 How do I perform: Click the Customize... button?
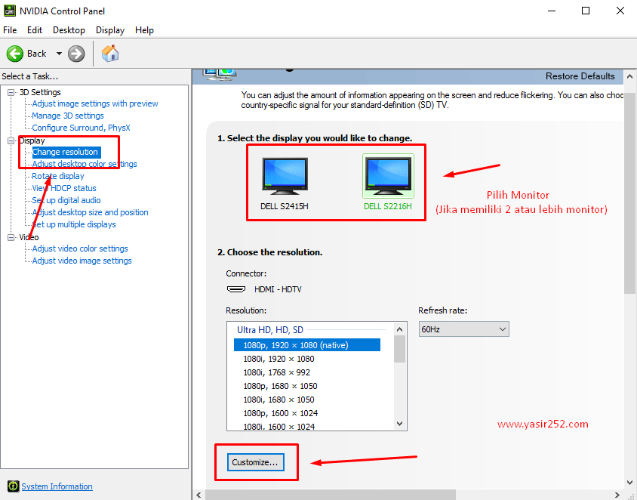[255, 461]
